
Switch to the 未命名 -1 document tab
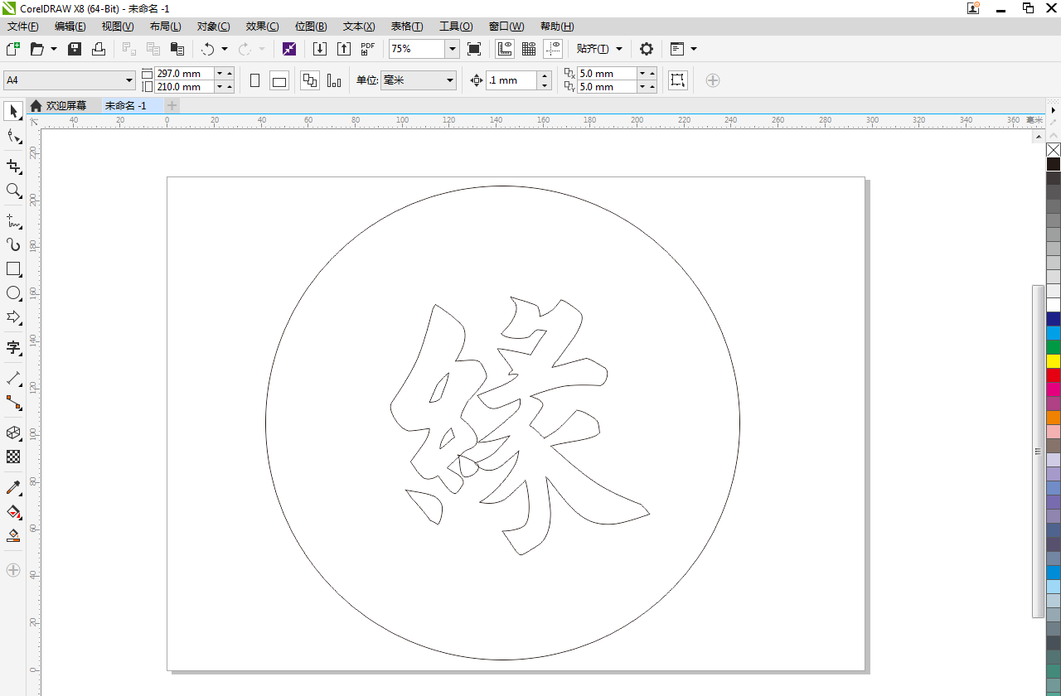tap(125, 105)
